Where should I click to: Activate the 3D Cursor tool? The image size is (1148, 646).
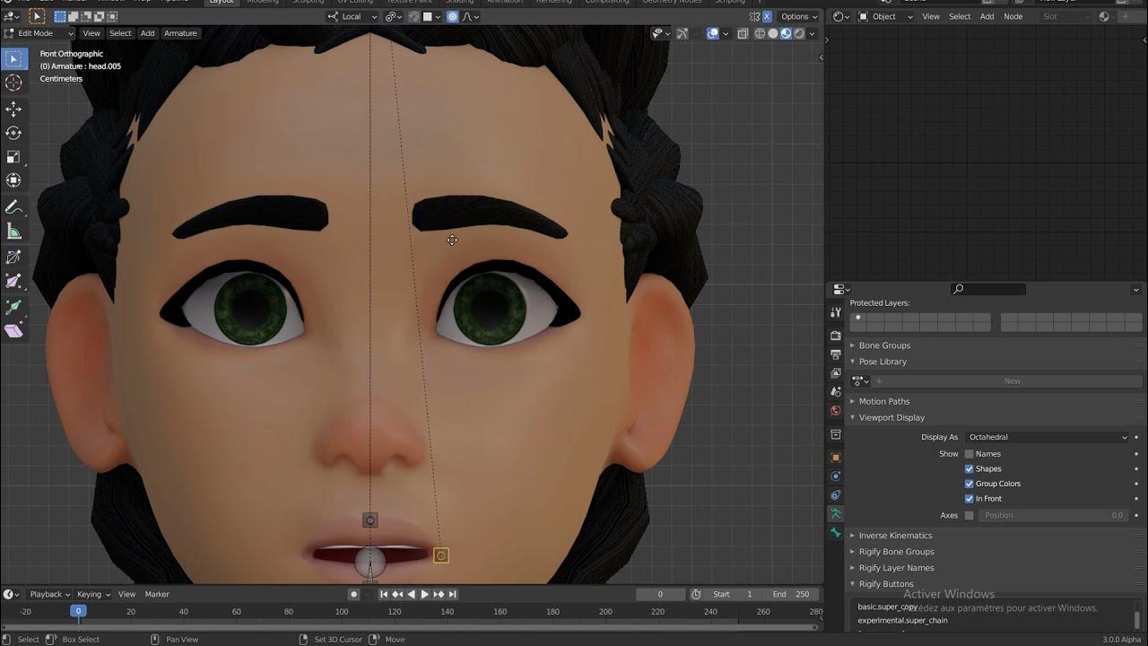click(13, 83)
